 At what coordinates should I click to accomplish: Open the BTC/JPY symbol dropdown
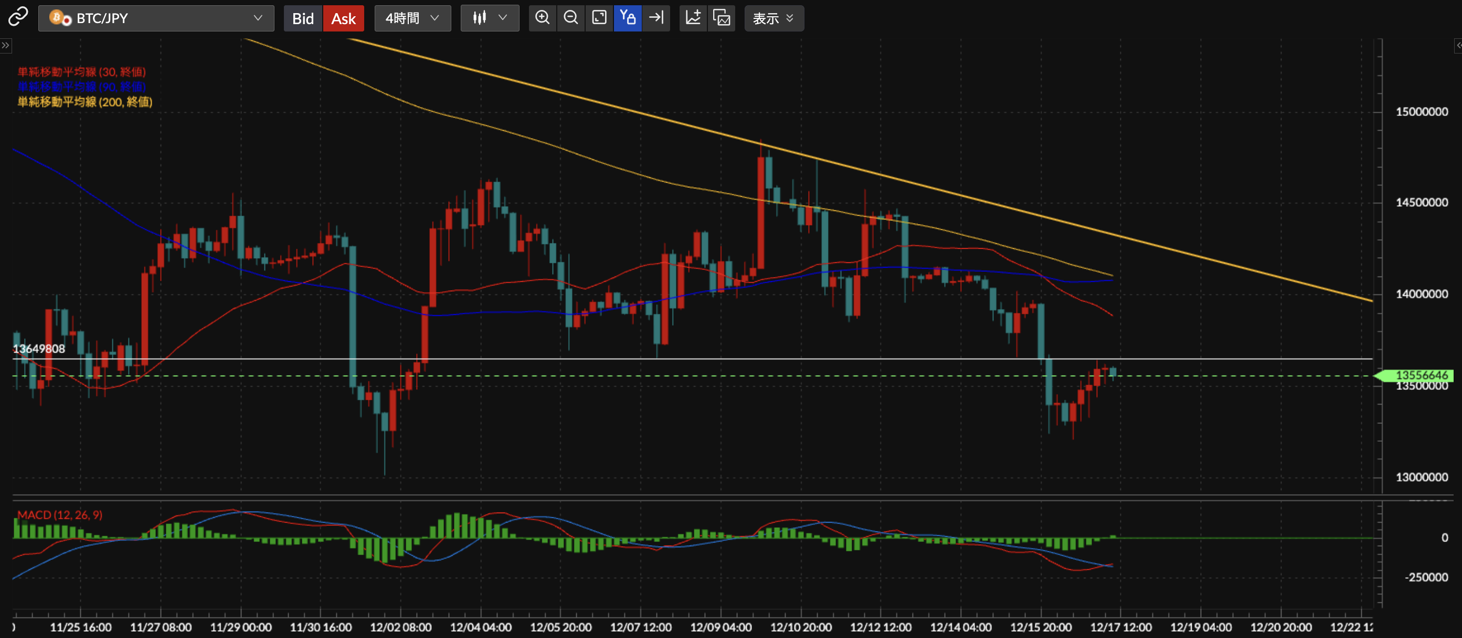pyautogui.click(x=156, y=18)
